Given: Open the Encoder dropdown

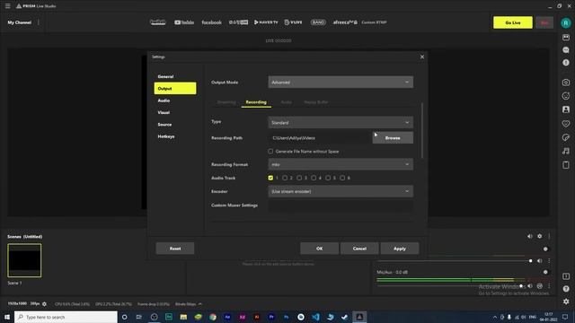Looking at the screenshot, I should [341, 191].
